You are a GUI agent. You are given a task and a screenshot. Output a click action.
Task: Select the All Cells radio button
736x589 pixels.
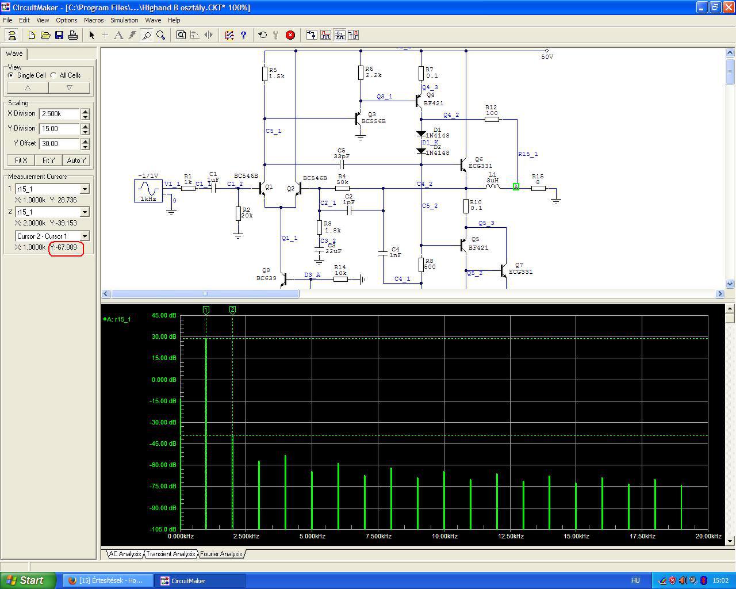(x=53, y=75)
